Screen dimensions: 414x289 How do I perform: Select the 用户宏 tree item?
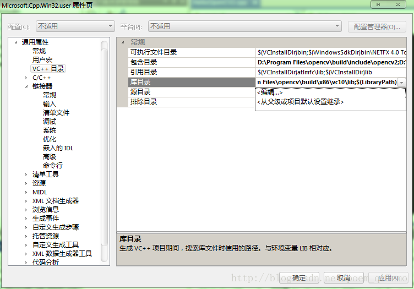point(42,60)
